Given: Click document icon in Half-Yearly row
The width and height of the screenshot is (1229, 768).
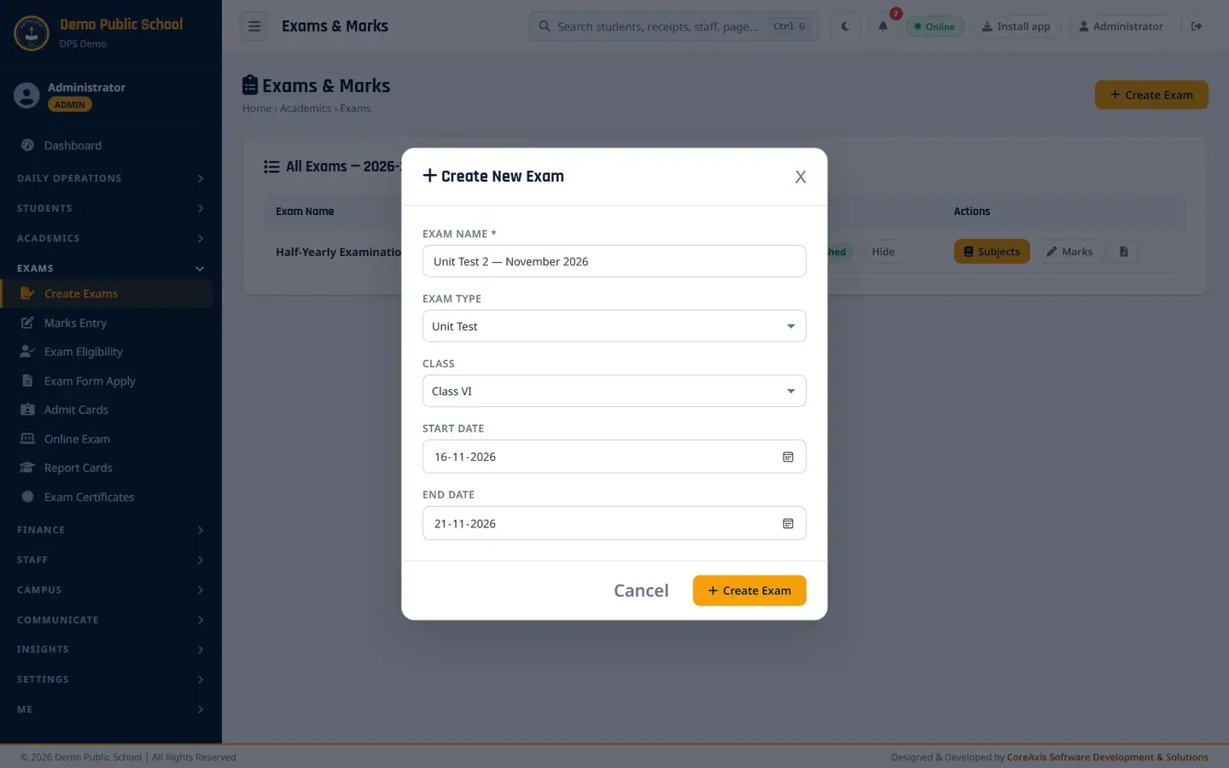Looking at the screenshot, I should click(x=1124, y=252).
